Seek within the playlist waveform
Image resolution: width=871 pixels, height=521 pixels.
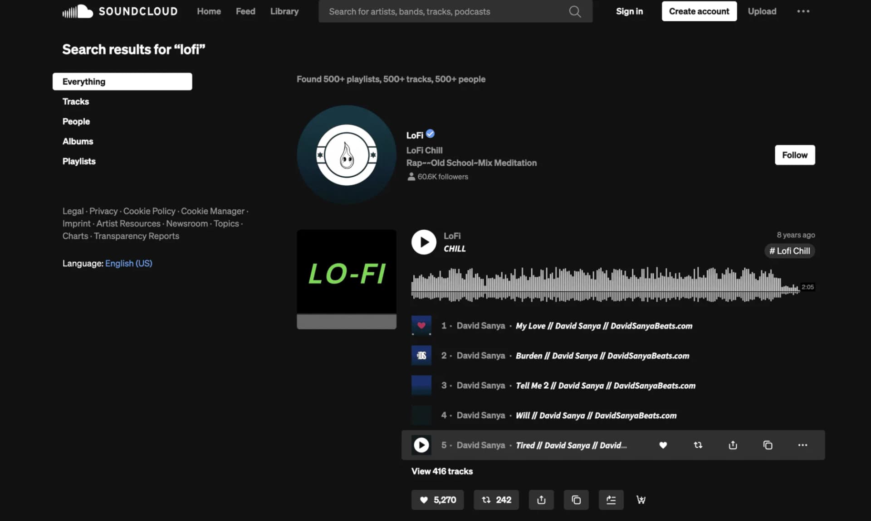(x=606, y=285)
